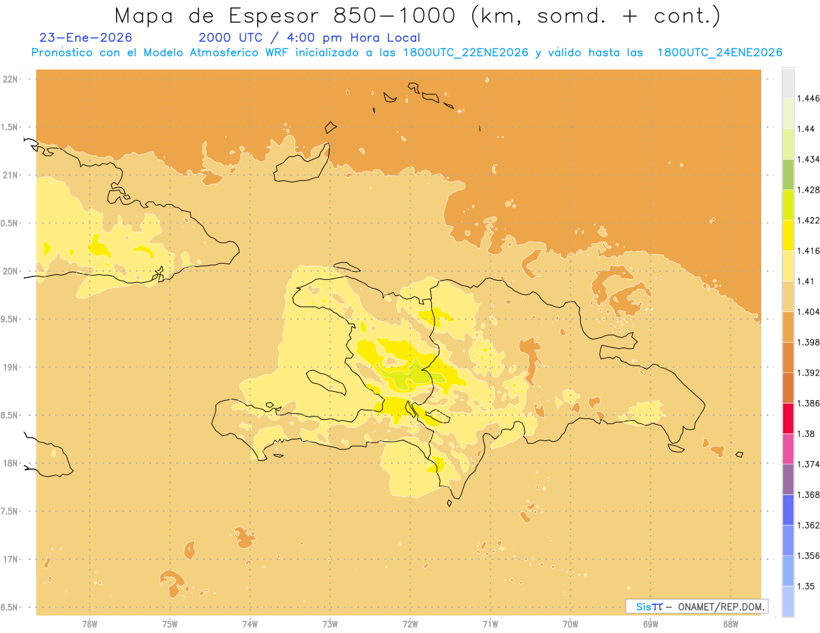Click the 21N latitude label
Screen dimensions: 820x633
pyautogui.click(x=11, y=175)
